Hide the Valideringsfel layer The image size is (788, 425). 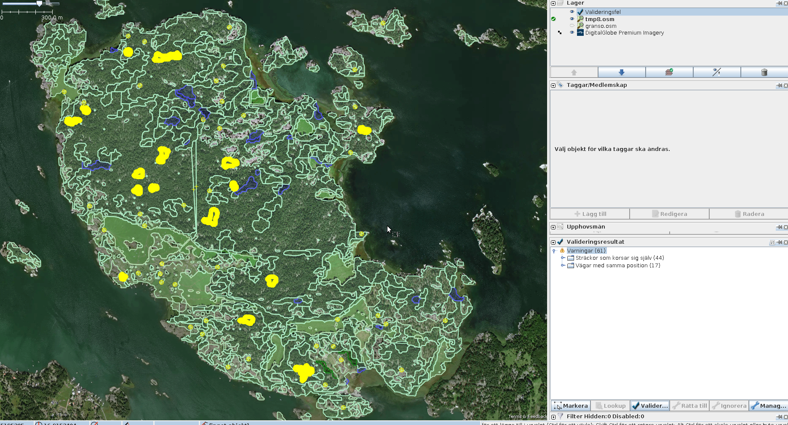click(x=572, y=12)
